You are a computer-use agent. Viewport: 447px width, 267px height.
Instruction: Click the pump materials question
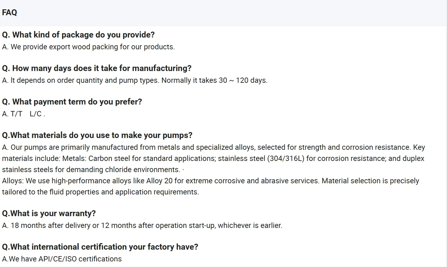(97, 135)
